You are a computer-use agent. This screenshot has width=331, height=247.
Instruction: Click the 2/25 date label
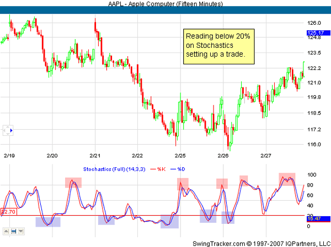coord(180,156)
